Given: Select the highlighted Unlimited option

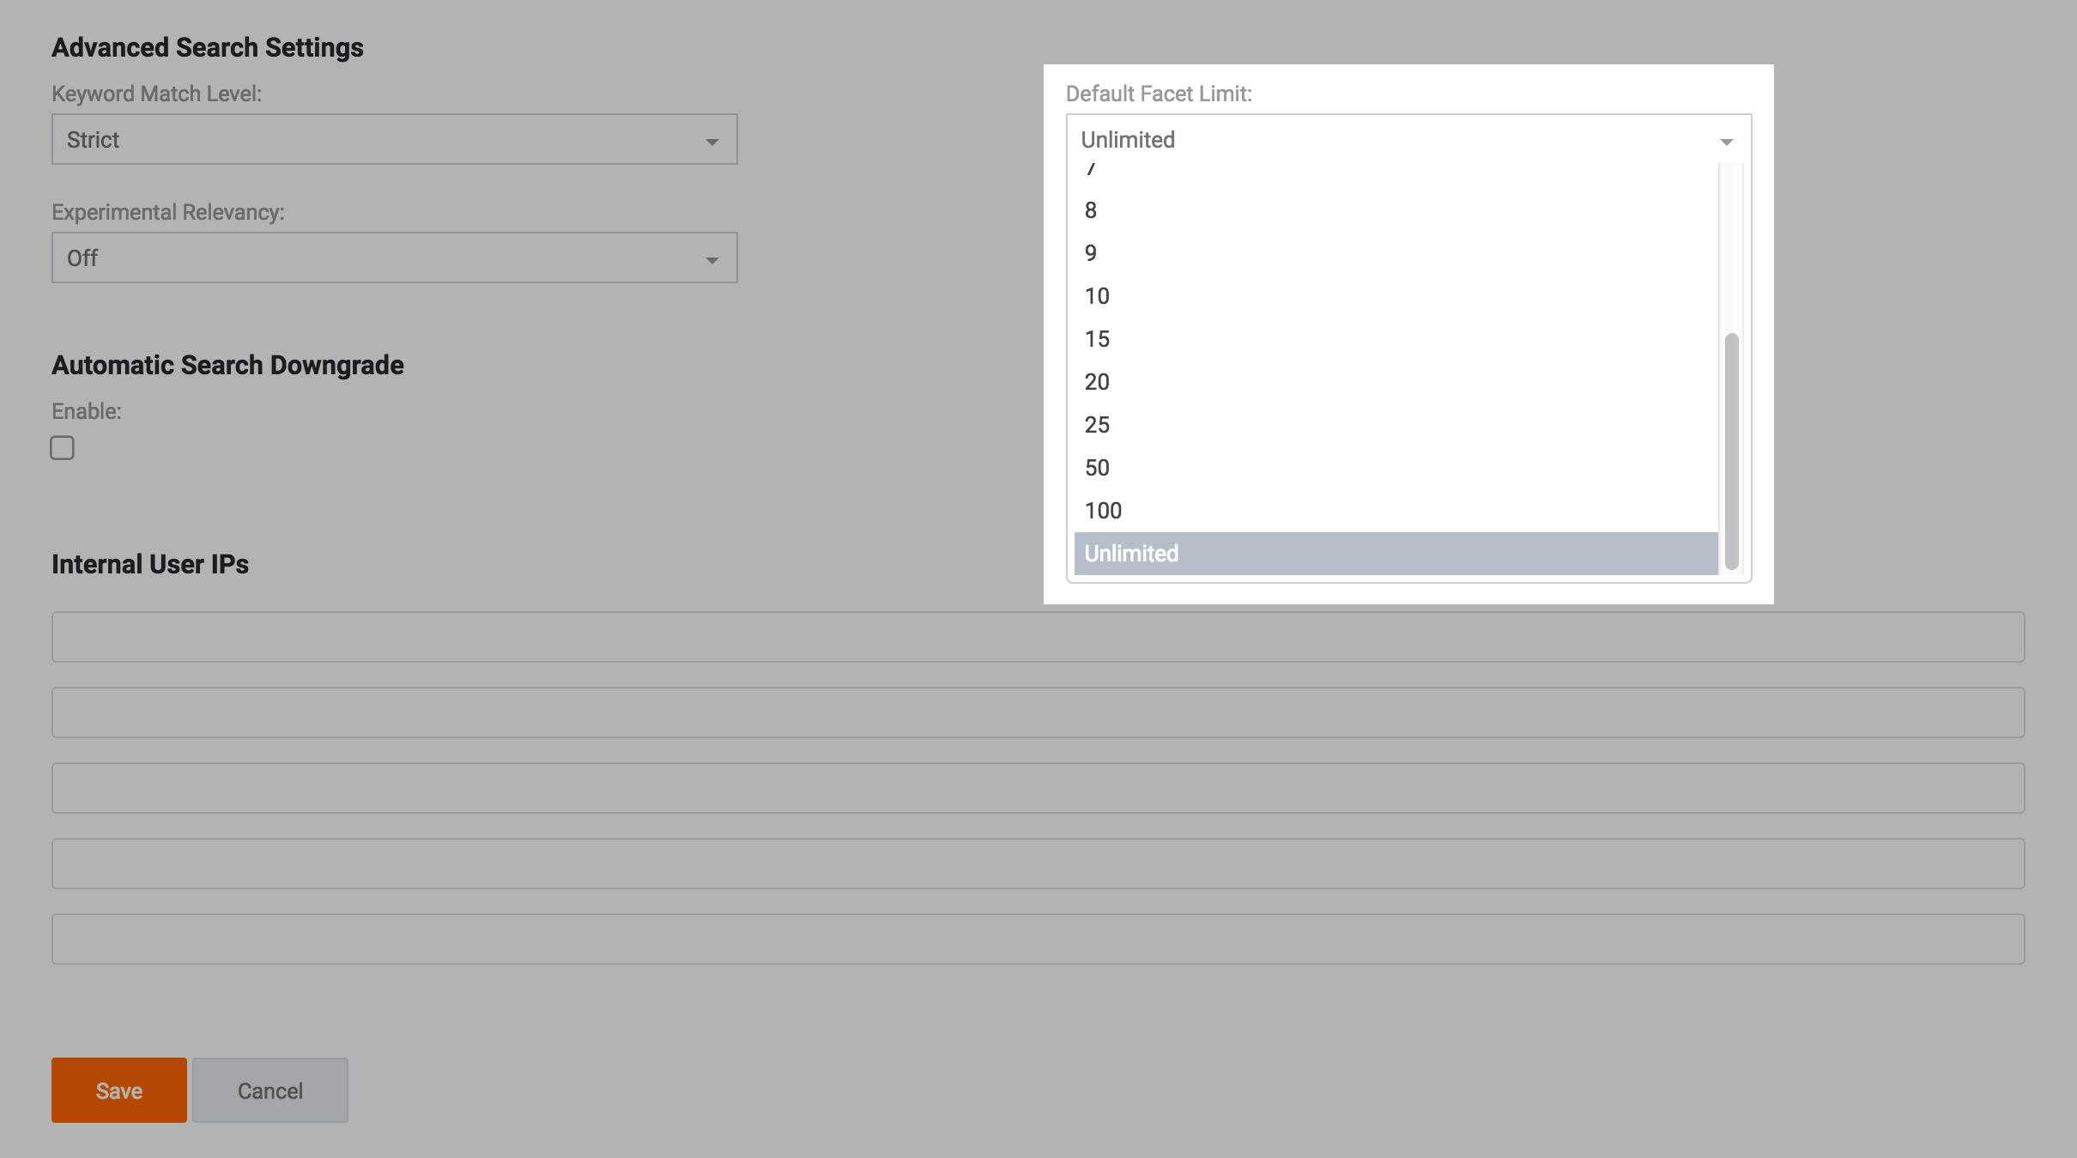Looking at the screenshot, I should pos(1396,554).
